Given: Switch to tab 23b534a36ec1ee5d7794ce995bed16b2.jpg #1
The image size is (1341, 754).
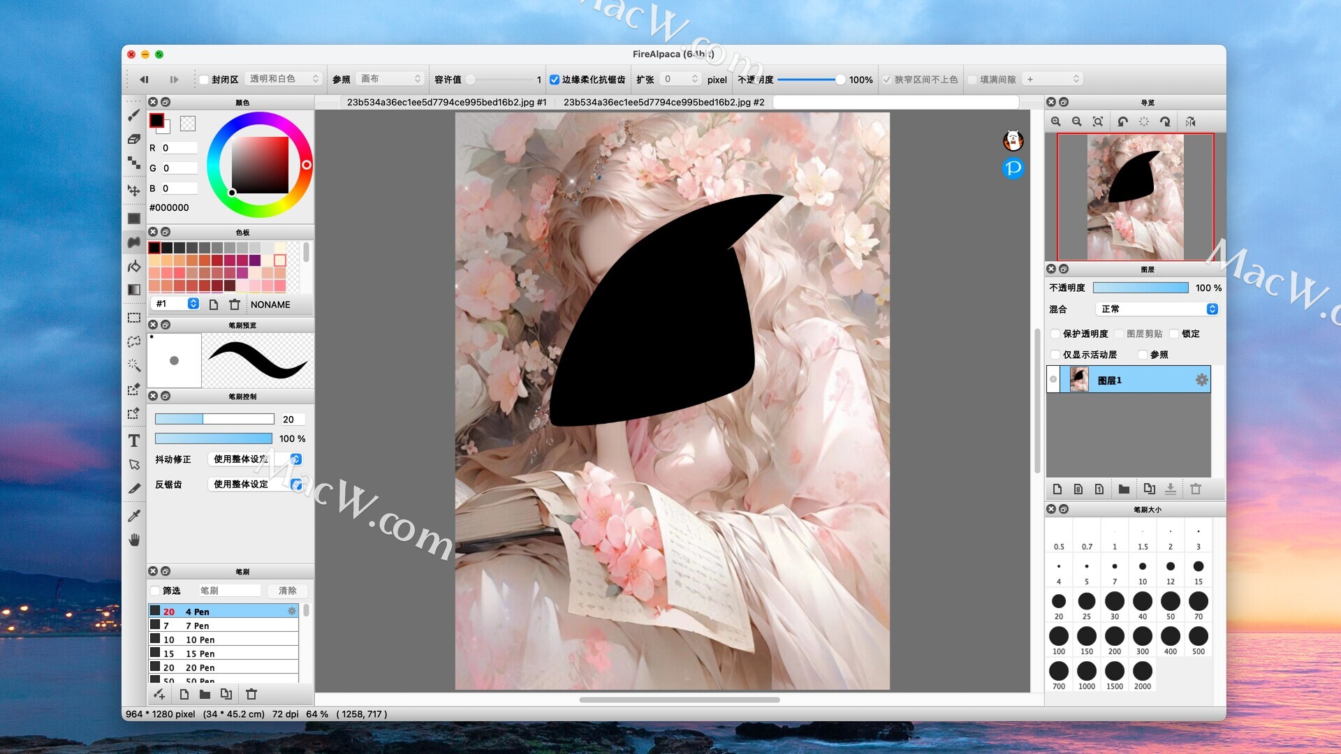Looking at the screenshot, I should click(446, 102).
